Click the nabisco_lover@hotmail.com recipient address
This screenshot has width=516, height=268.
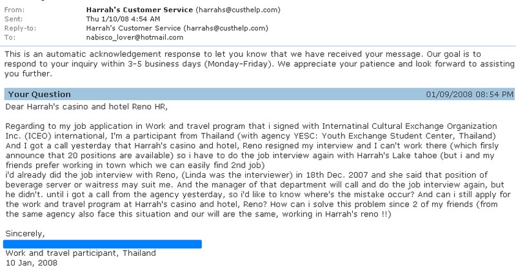(x=135, y=37)
